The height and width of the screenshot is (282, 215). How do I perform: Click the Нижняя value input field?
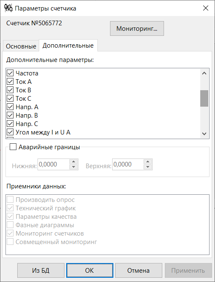(54, 164)
